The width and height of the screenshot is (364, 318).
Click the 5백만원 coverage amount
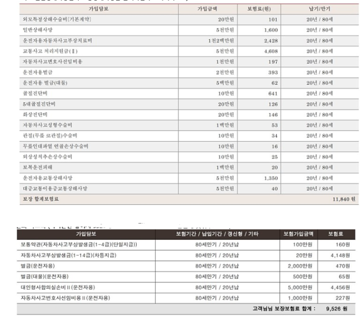(x=225, y=83)
